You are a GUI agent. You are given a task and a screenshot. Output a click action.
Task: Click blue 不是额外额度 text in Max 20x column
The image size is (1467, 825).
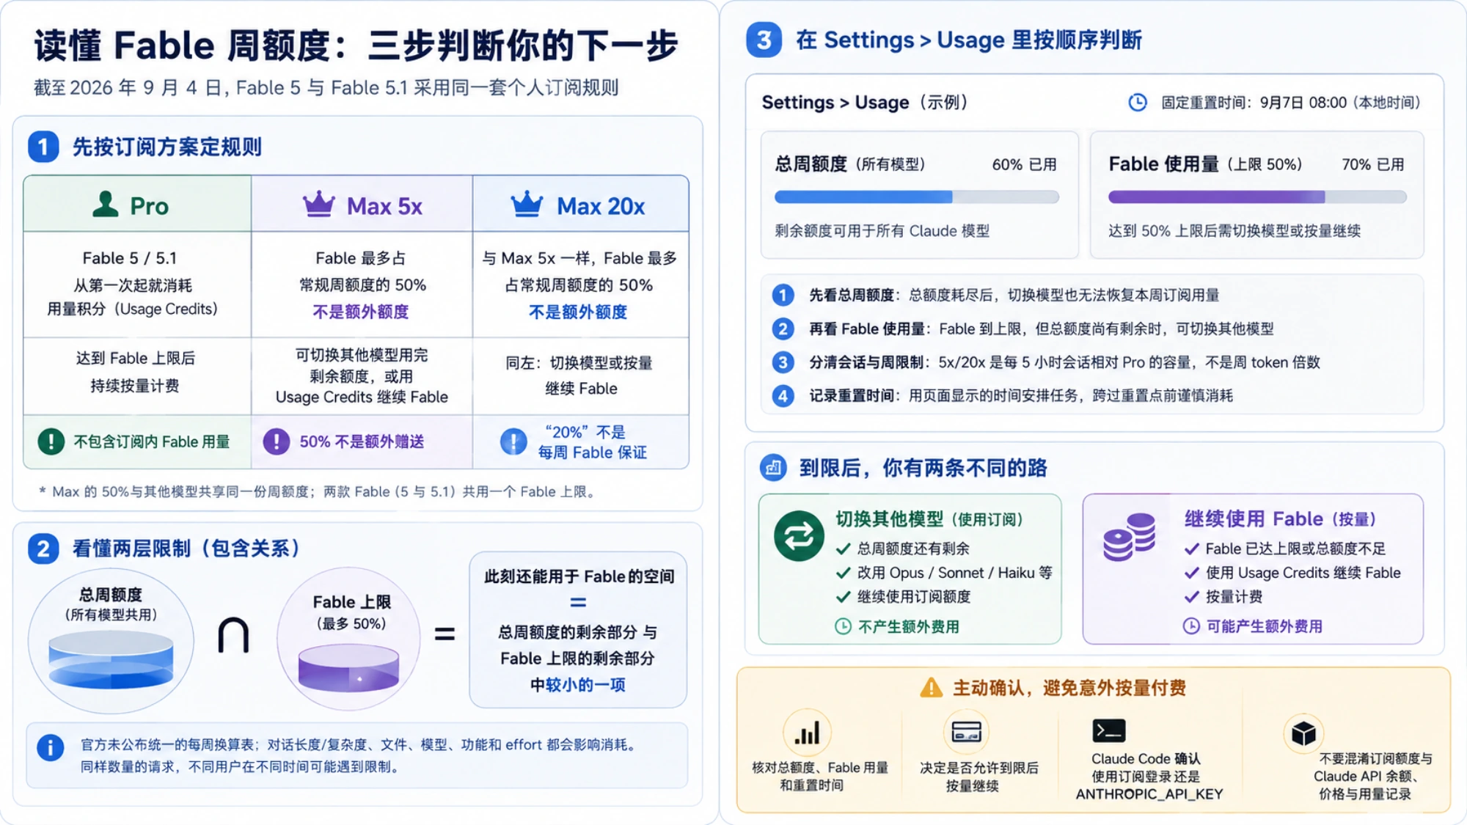point(578,312)
